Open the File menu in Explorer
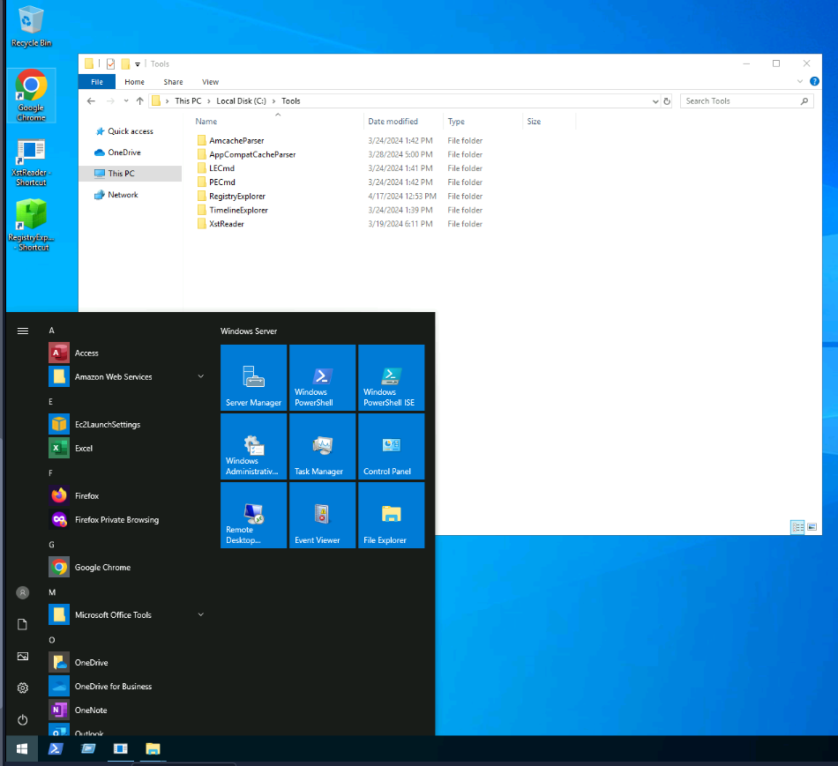Screen dimensions: 838x766 point(97,82)
